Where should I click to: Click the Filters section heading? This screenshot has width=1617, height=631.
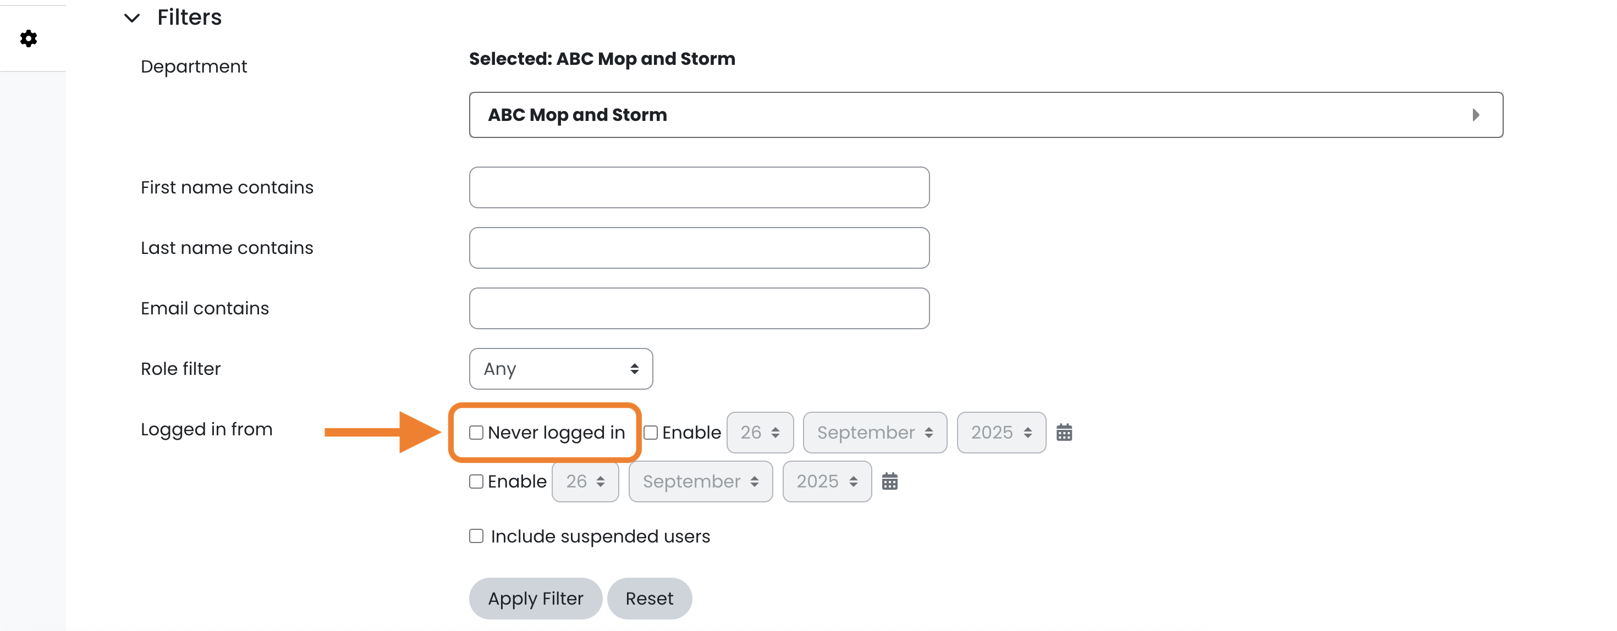pos(190,18)
